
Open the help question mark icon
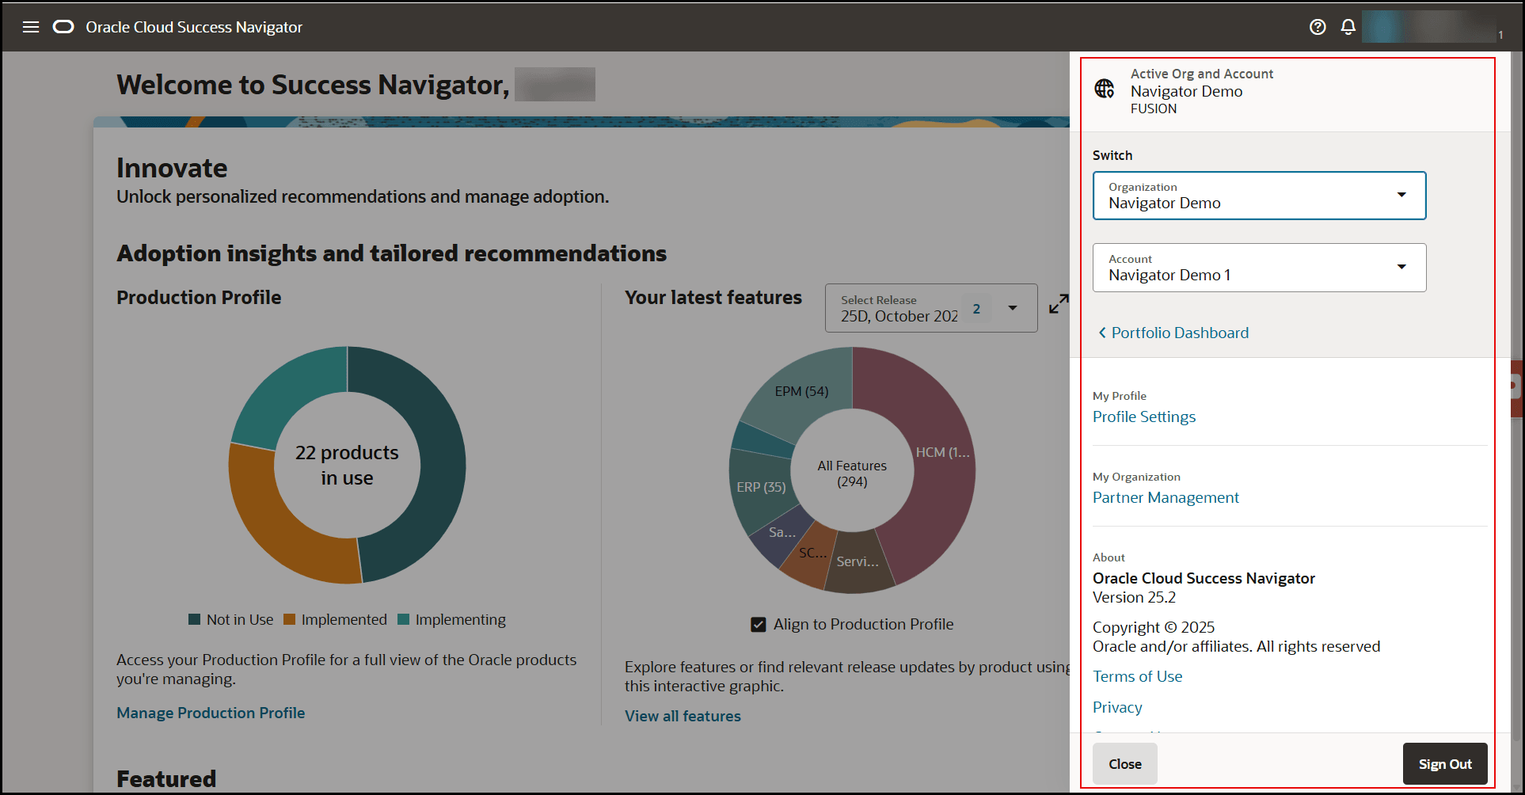pyautogui.click(x=1318, y=27)
